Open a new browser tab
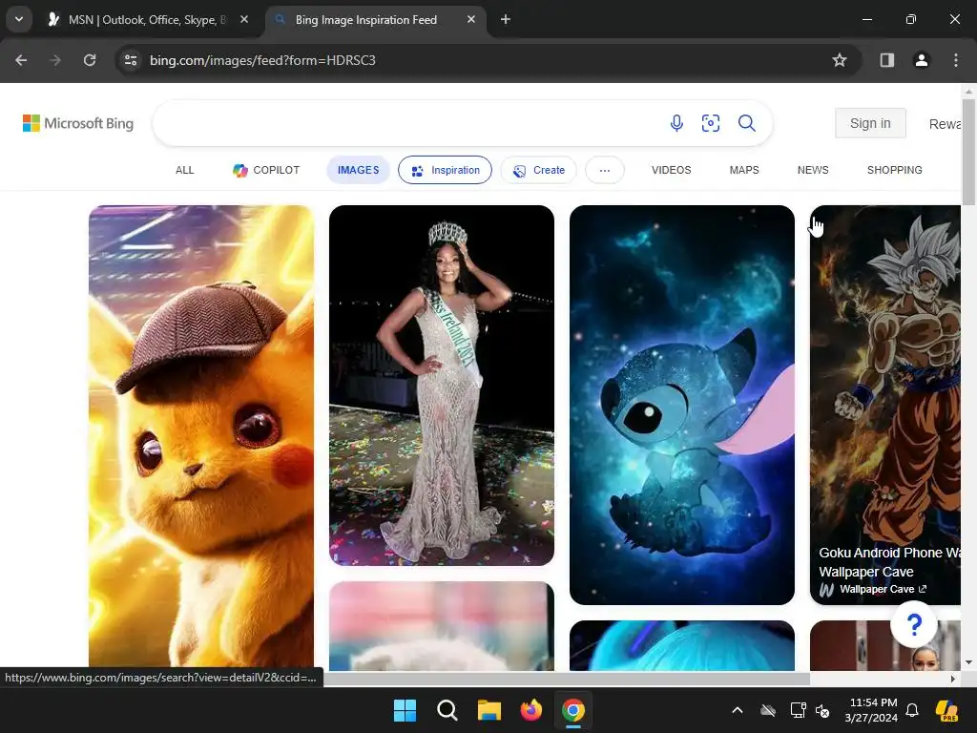Image resolution: width=977 pixels, height=733 pixels. coord(506,20)
